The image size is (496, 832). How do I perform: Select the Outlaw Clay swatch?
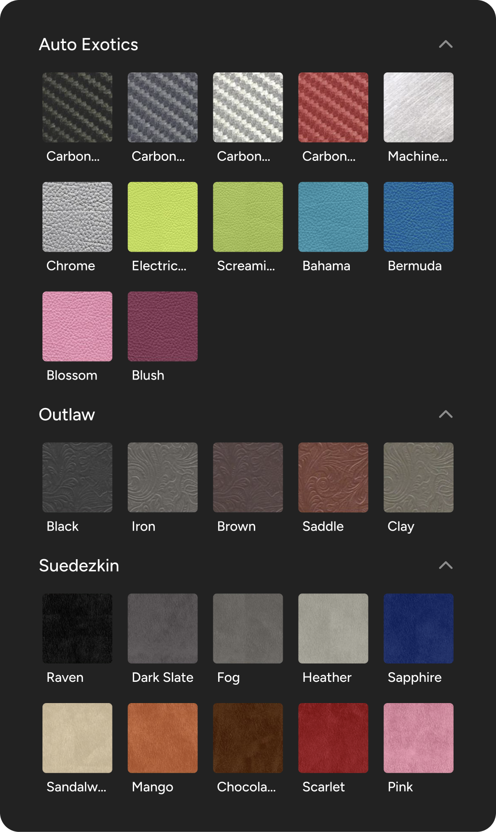[418, 478]
